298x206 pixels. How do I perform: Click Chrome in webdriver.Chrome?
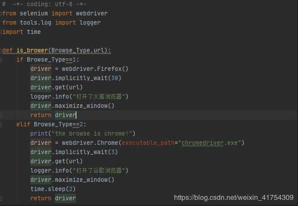(107, 143)
